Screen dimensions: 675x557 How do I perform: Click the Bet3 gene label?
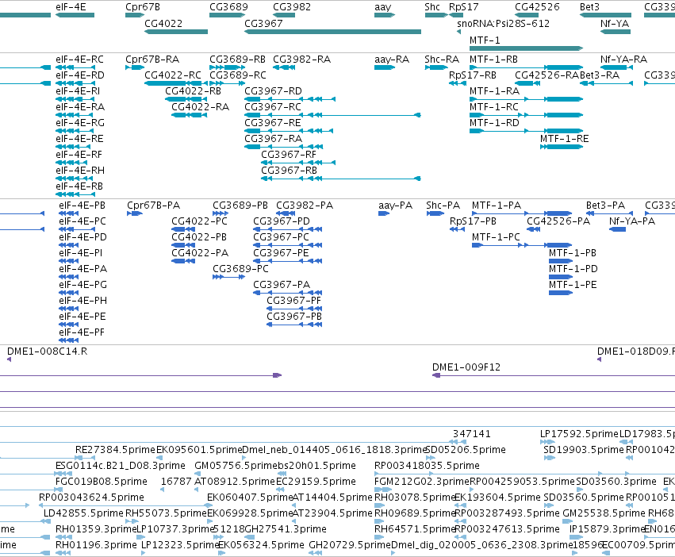click(589, 7)
